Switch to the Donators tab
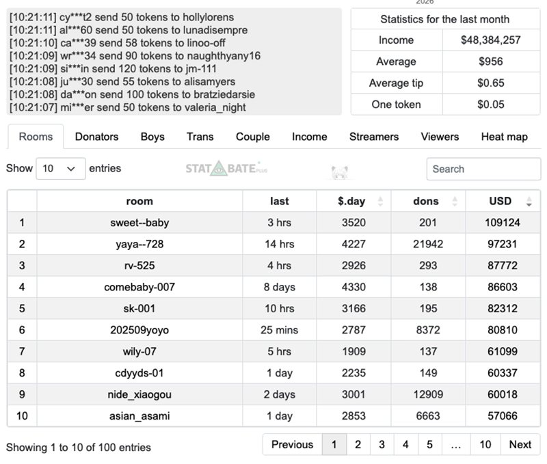The width and height of the screenshot is (547, 464). tap(96, 137)
